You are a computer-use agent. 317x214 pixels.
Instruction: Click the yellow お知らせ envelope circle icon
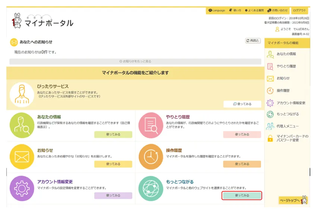pyautogui.click(x=22, y=157)
